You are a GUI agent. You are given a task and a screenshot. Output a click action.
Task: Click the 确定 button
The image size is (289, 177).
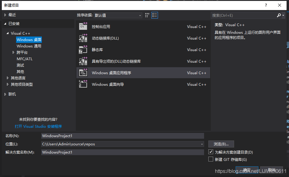click(x=247, y=170)
